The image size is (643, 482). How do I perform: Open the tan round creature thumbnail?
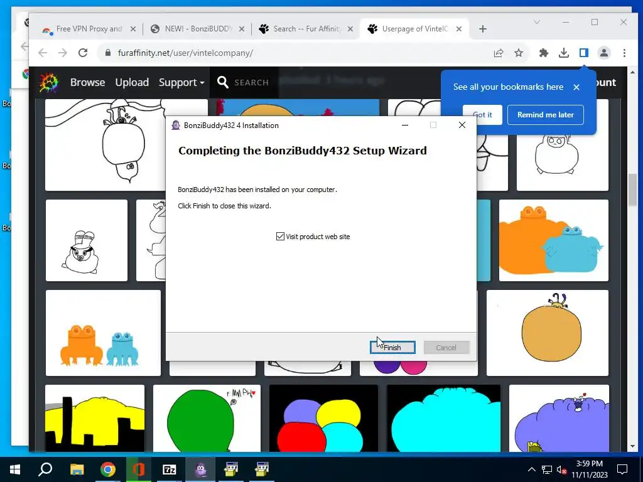point(548,333)
